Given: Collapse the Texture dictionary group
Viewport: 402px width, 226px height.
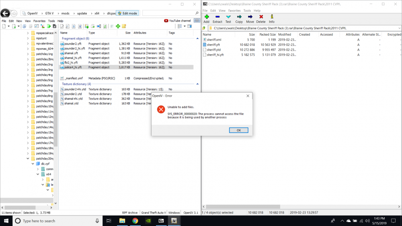Looking at the screenshot, I should [197, 84].
